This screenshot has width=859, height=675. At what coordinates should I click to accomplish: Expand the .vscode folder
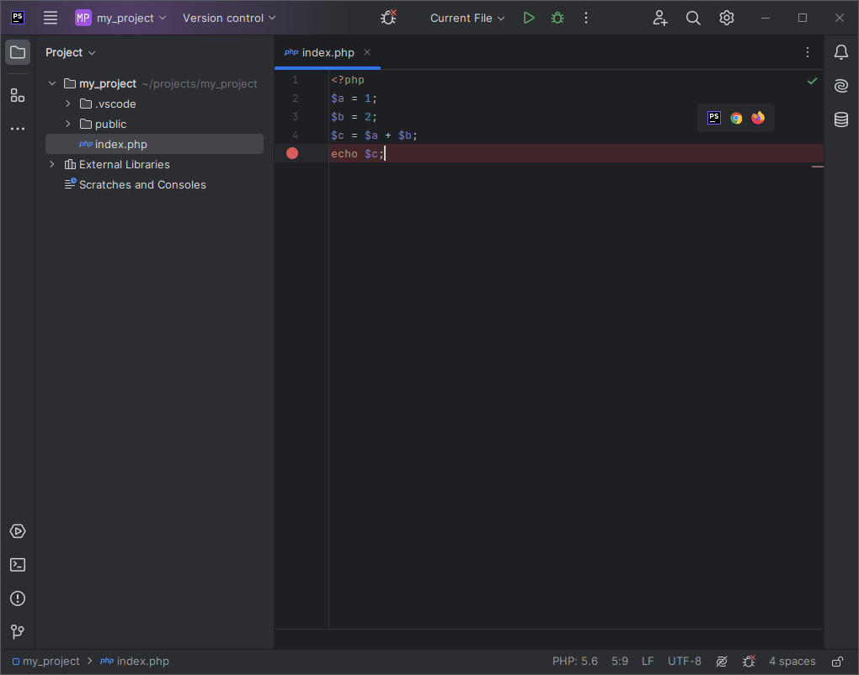[68, 104]
